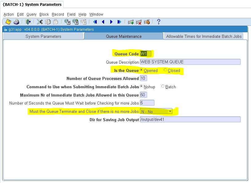Open the Query menu
Screen dimensions: 251x183
point(31,14)
